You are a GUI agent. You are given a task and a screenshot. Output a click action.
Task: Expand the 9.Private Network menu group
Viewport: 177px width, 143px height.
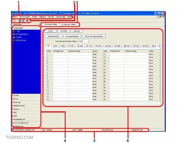click(x=26, y=119)
